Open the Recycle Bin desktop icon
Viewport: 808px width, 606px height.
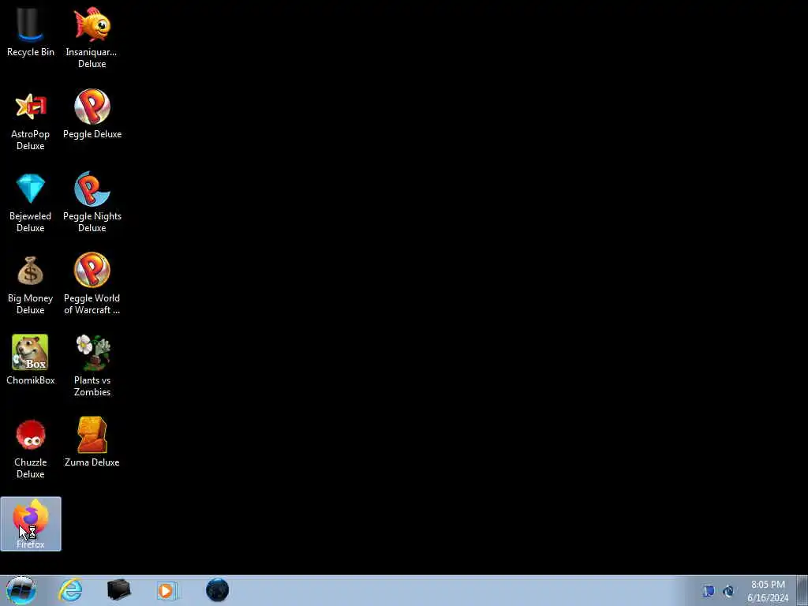[31, 31]
